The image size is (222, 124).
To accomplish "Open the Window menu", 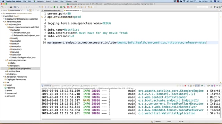I will coord(68,1).
